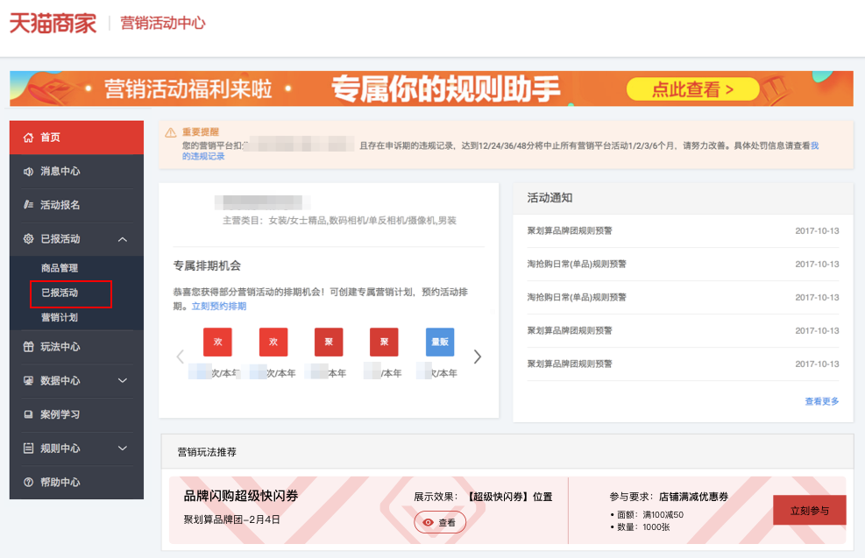Open 消息中心 in the sidebar
Viewport: 865px width, 558px height.
click(76, 172)
